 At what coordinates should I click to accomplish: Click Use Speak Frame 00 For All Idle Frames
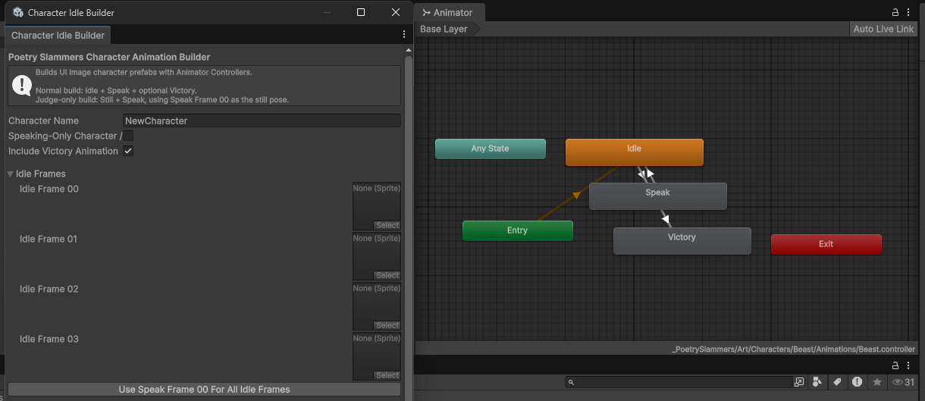204,390
